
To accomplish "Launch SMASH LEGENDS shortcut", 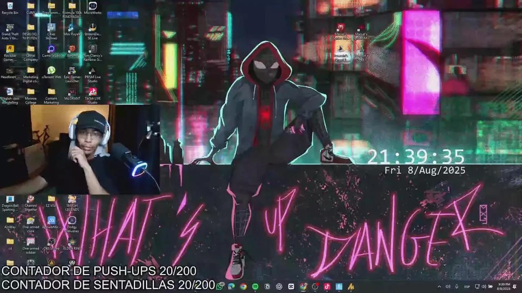I will (x=72, y=203).
